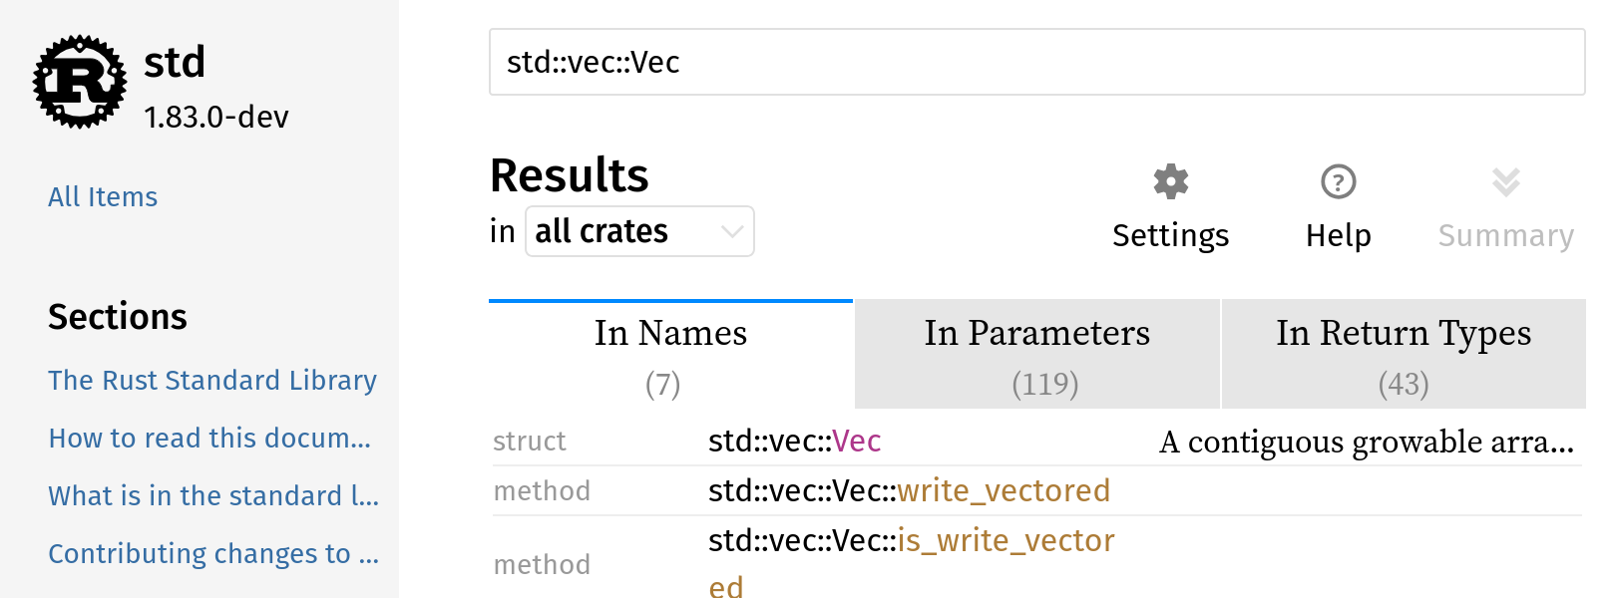This screenshot has height=598, width=1616.
Task: Click the chevron arrow of crates selector
Action: (732, 231)
